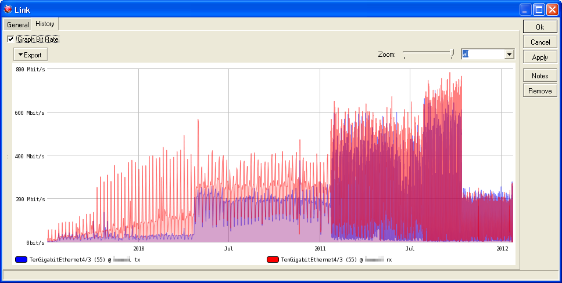Click the 2010 time axis label
The width and height of the screenshot is (562, 283).
coord(139,249)
